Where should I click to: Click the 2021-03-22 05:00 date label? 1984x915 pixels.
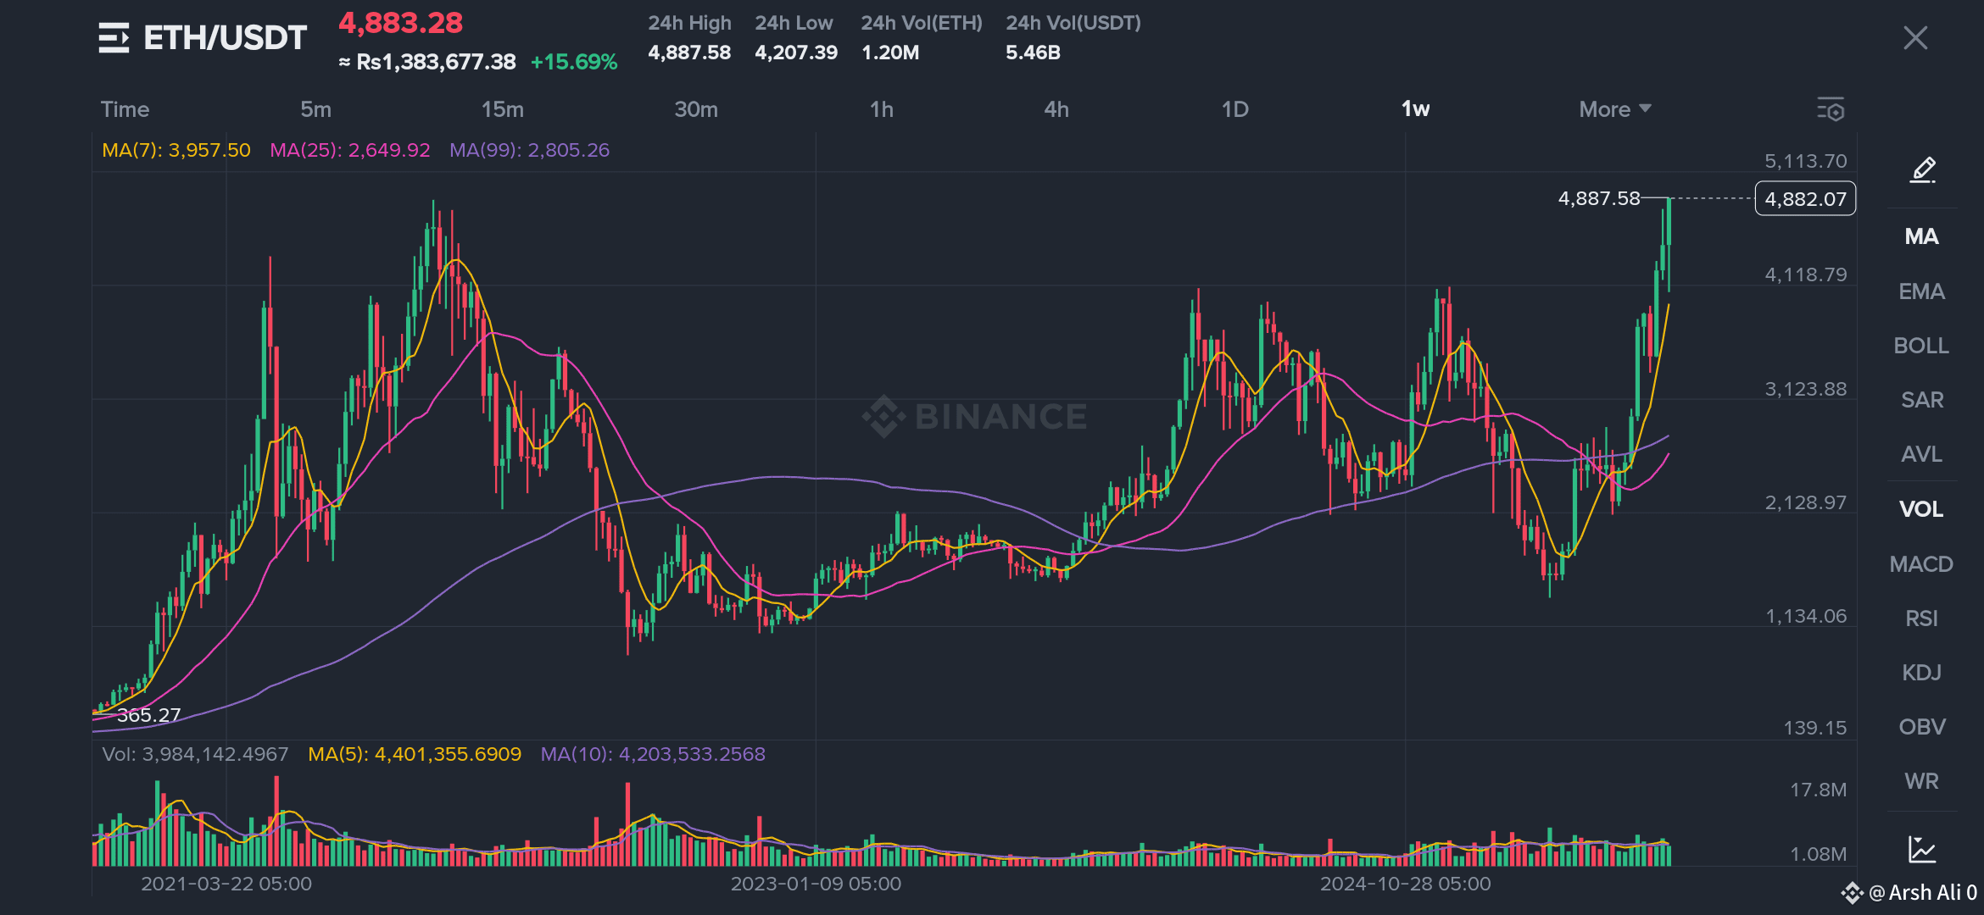tap(226, 884)
